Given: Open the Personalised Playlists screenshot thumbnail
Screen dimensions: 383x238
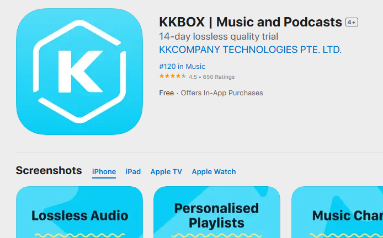Looking at the screenshot, I should click(x=217, y=212).
